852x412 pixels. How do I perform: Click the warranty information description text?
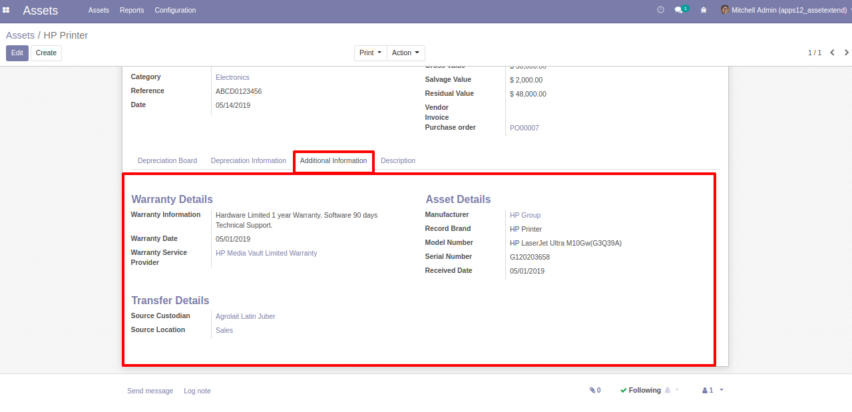[297, 220]
